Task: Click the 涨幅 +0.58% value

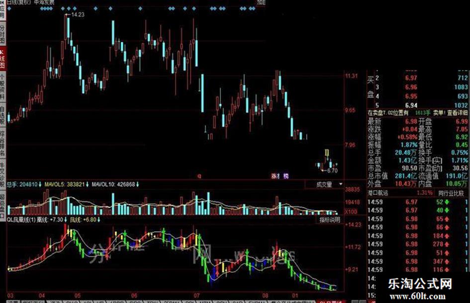Action: [407, 137]
